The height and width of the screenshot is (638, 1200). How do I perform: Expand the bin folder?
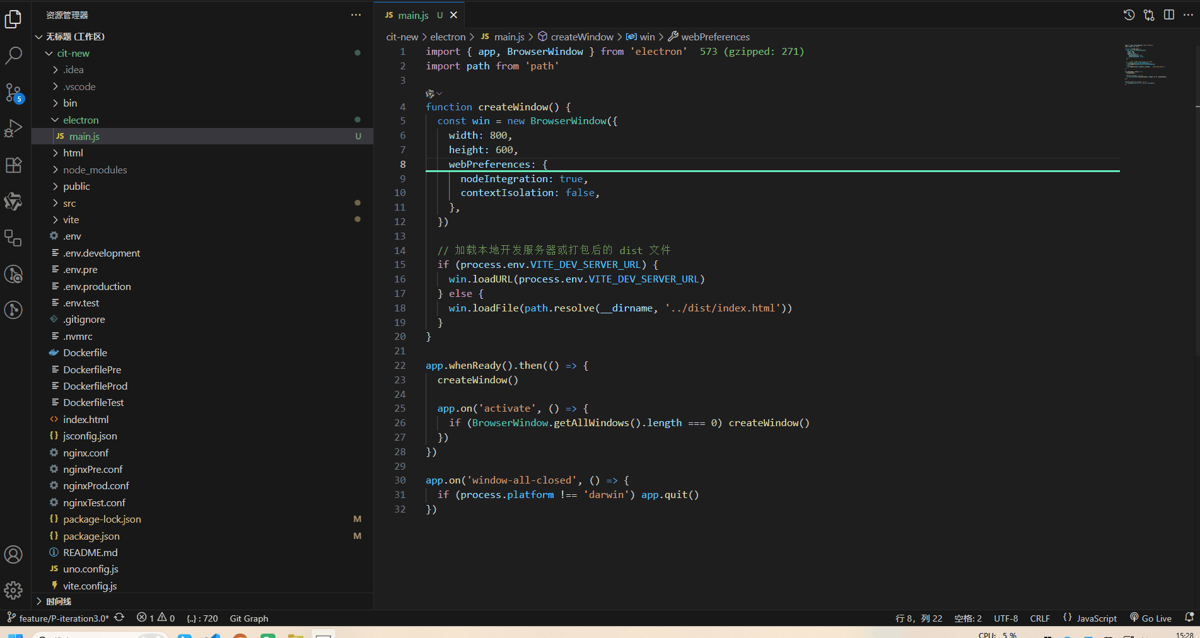[202, 103]
